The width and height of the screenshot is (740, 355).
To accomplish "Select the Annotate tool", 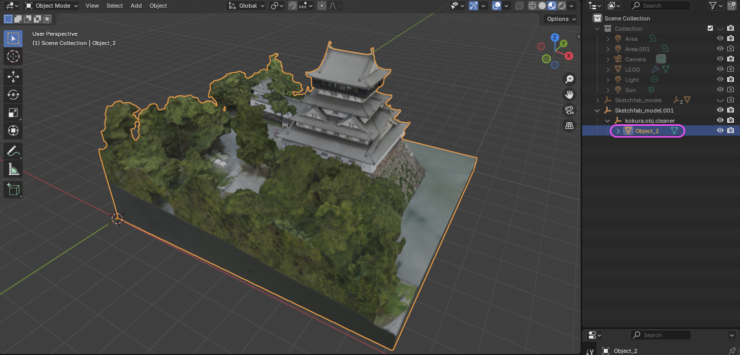I will tap(13, 151).
